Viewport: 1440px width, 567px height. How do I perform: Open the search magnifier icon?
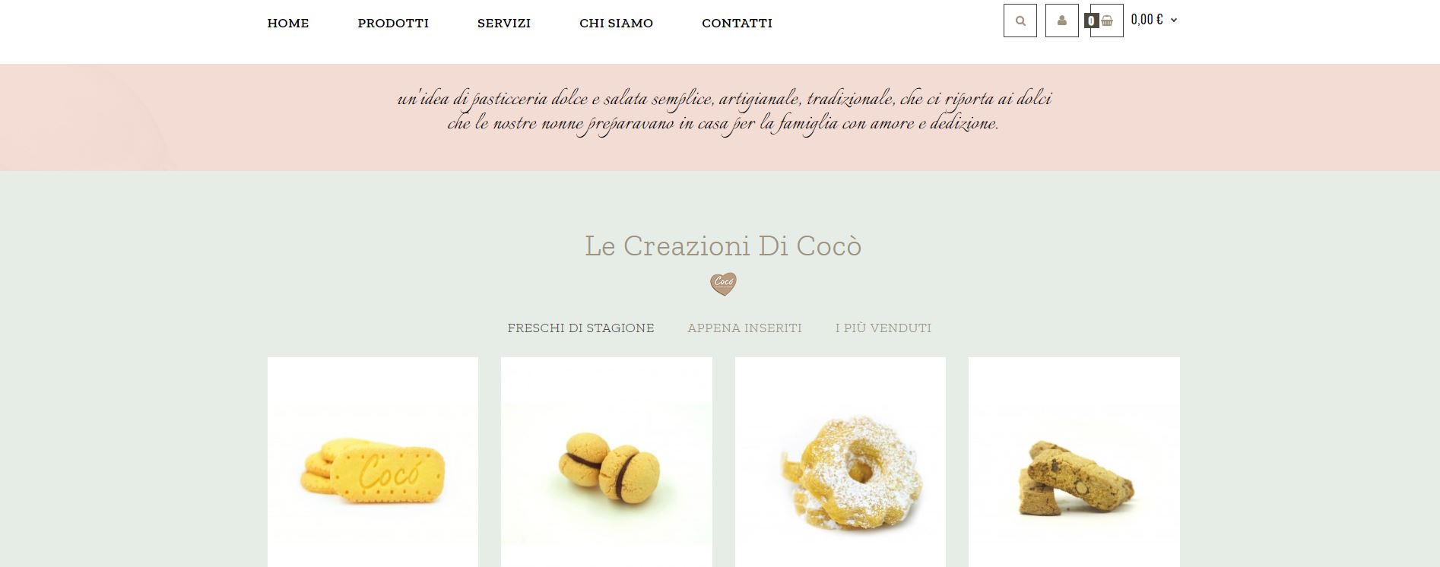pyautogui.click(x=1020, y=21)
